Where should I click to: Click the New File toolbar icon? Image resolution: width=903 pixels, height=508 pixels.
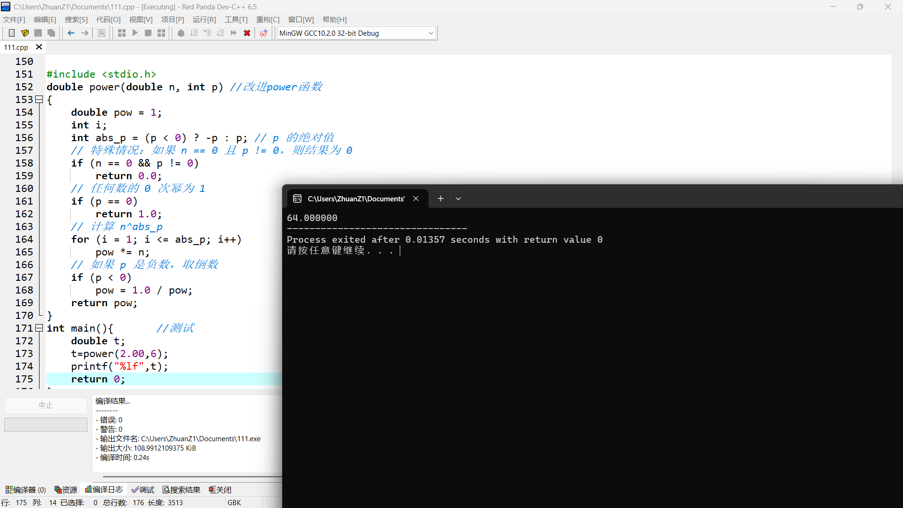[x=12, y=33]
